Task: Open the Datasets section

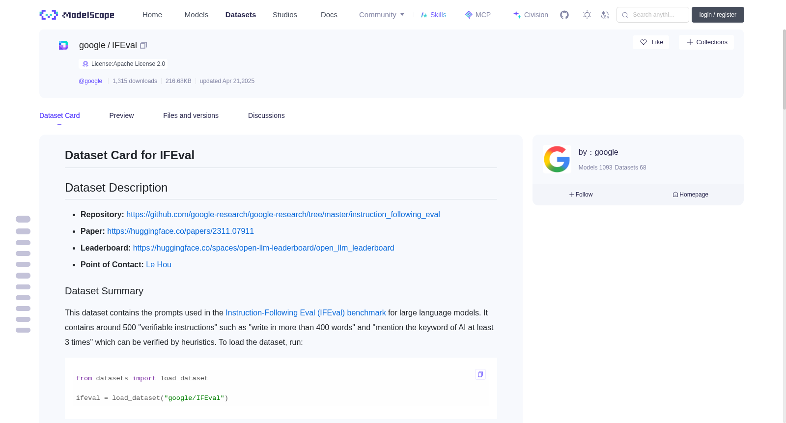Action: pyautogui.click(x=241, y=15)
